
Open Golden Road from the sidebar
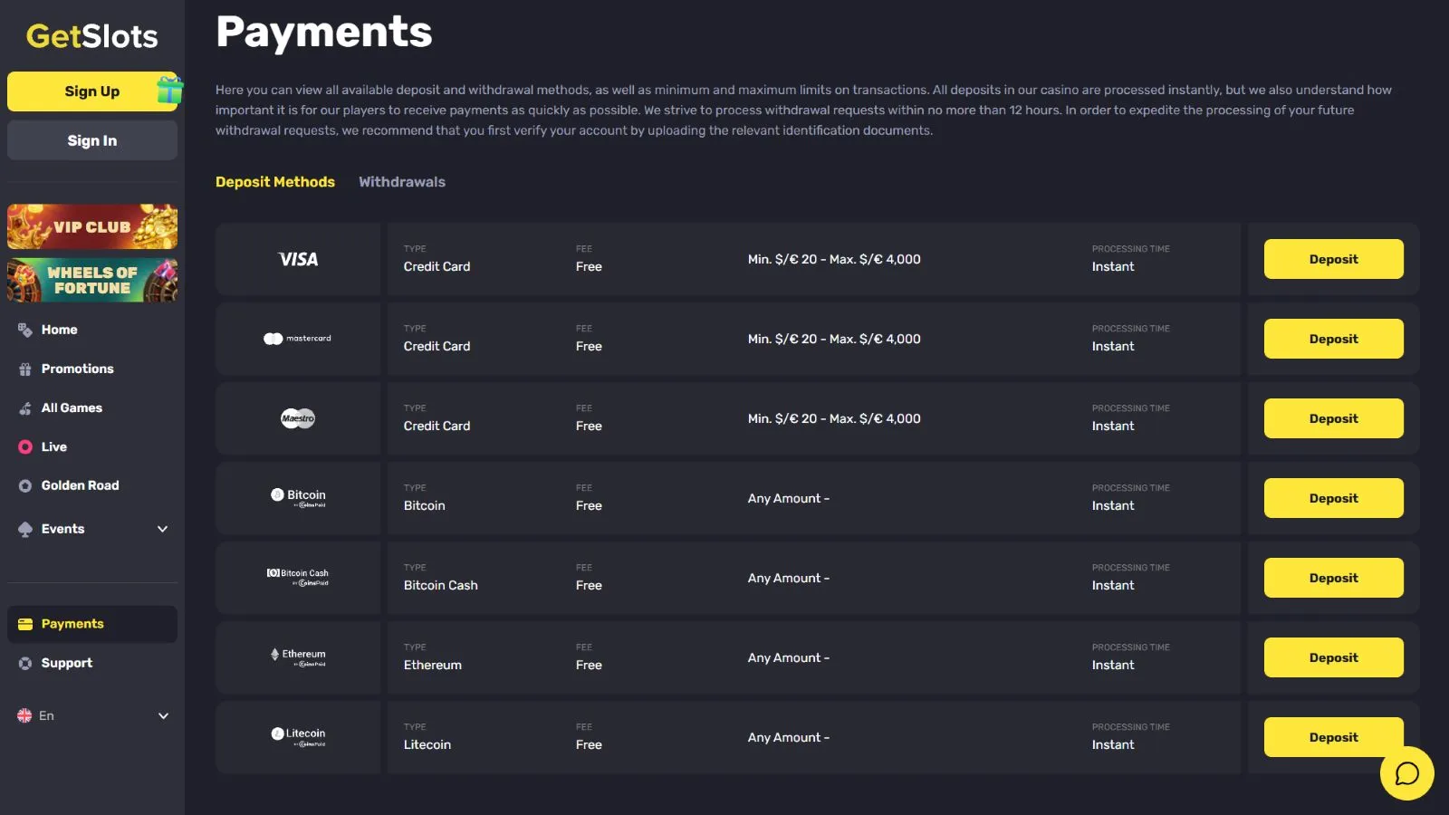(80, 485)
